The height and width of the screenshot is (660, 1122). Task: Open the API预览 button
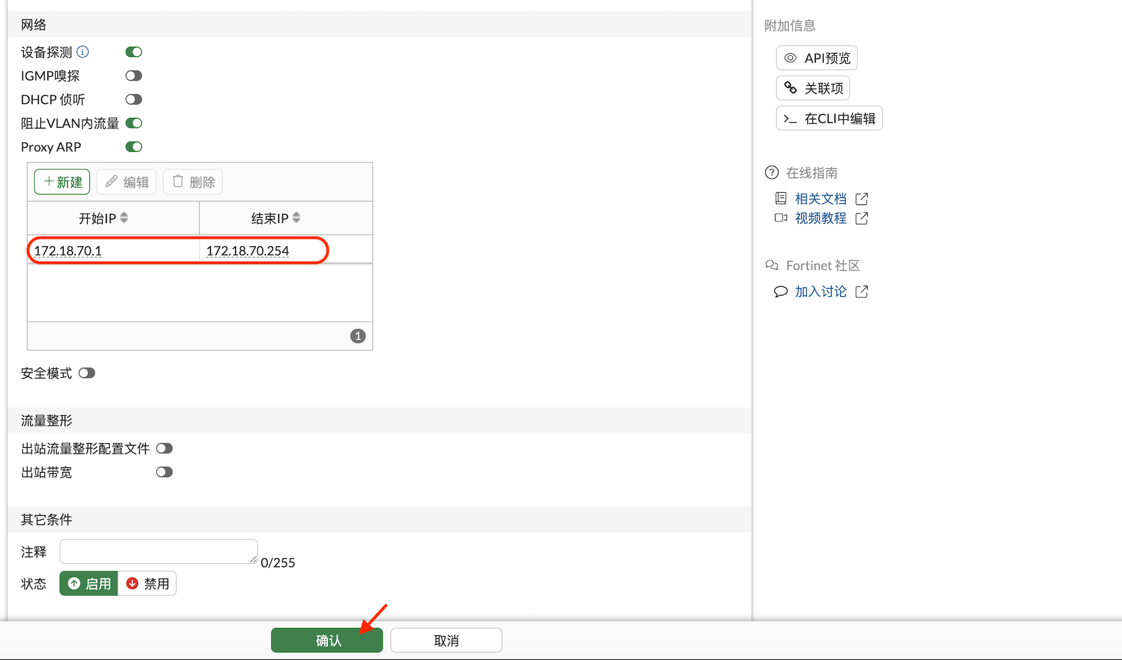pos(817,58)
